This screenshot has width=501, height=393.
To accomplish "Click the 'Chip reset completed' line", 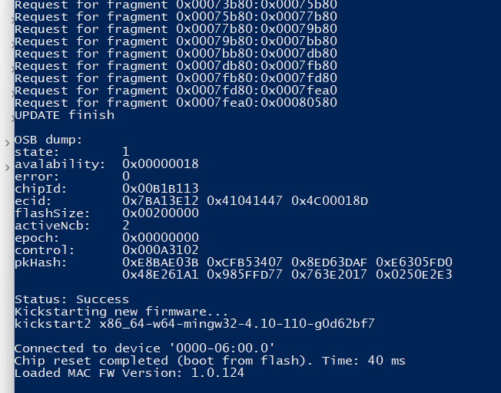I will pyautogui.click(x=210, y=360).
